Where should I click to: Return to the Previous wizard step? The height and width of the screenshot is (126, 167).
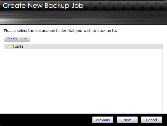pyautogui.click(x=103, y=120)
